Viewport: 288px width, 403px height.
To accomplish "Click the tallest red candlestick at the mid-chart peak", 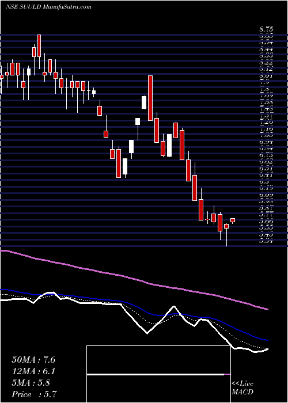I will [150, 98].
